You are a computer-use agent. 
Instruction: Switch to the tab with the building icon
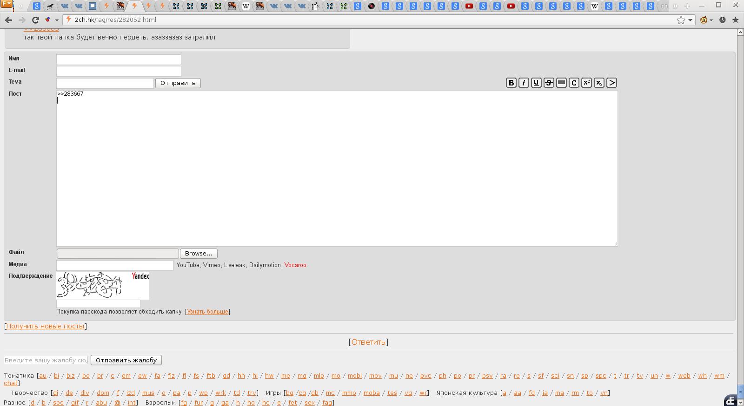pyautogui.click(x=316, y=6)
